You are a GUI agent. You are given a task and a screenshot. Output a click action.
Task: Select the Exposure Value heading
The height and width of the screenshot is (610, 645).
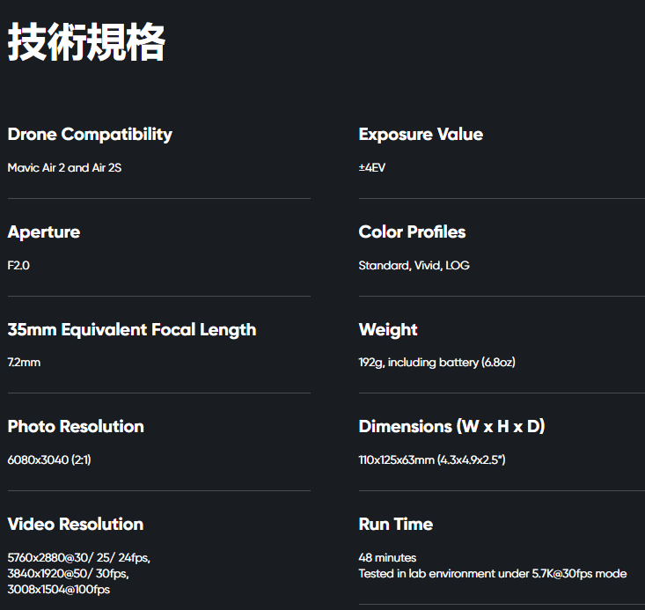coord(421,134)
